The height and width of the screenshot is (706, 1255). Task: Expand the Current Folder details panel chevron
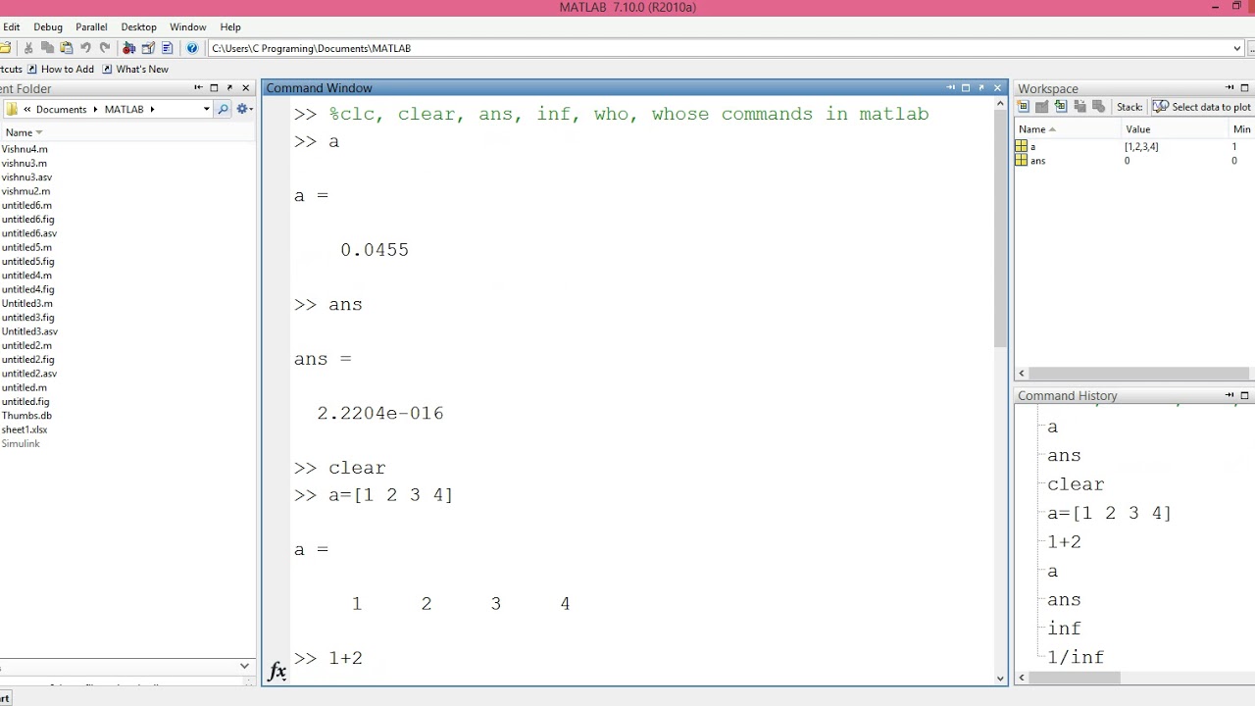(x=244, y=666)
